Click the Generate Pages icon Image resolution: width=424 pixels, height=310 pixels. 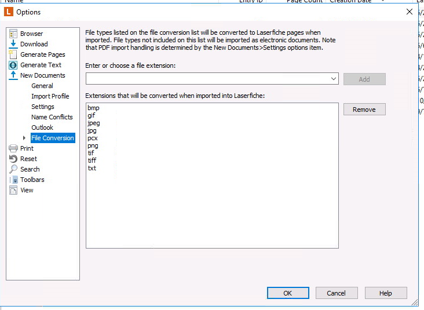pyautogui.click(x=13, y=54)
